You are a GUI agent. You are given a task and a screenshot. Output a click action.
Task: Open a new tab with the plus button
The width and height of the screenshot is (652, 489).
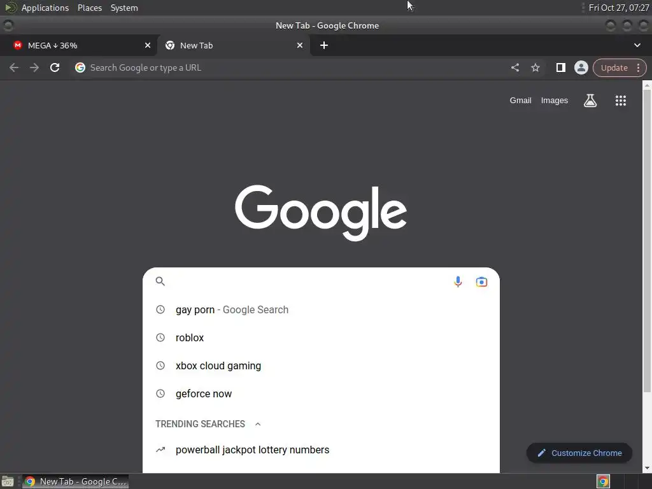pos(324,45)
